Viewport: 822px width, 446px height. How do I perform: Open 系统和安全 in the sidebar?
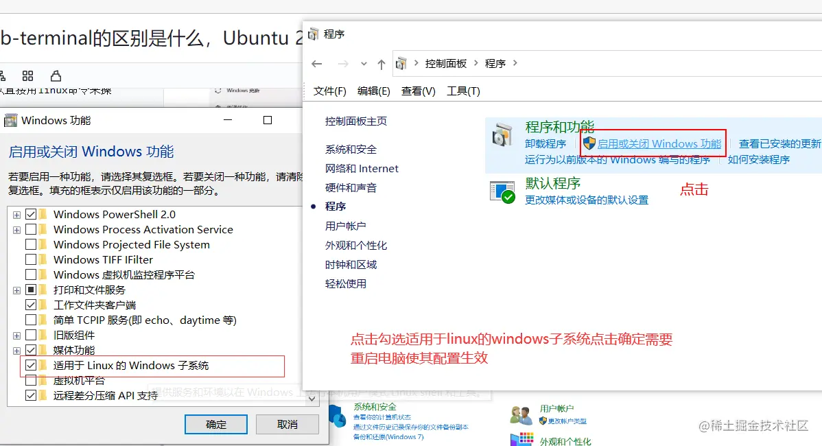tap(351, 150)
